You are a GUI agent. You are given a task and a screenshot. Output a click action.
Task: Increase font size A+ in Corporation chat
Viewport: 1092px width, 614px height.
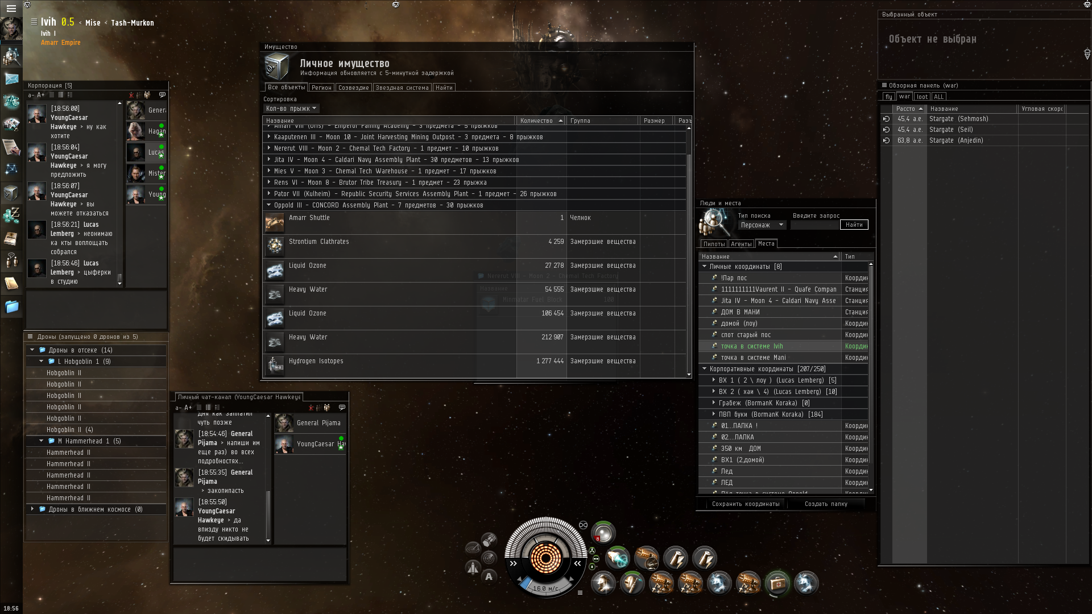(41, 95)
